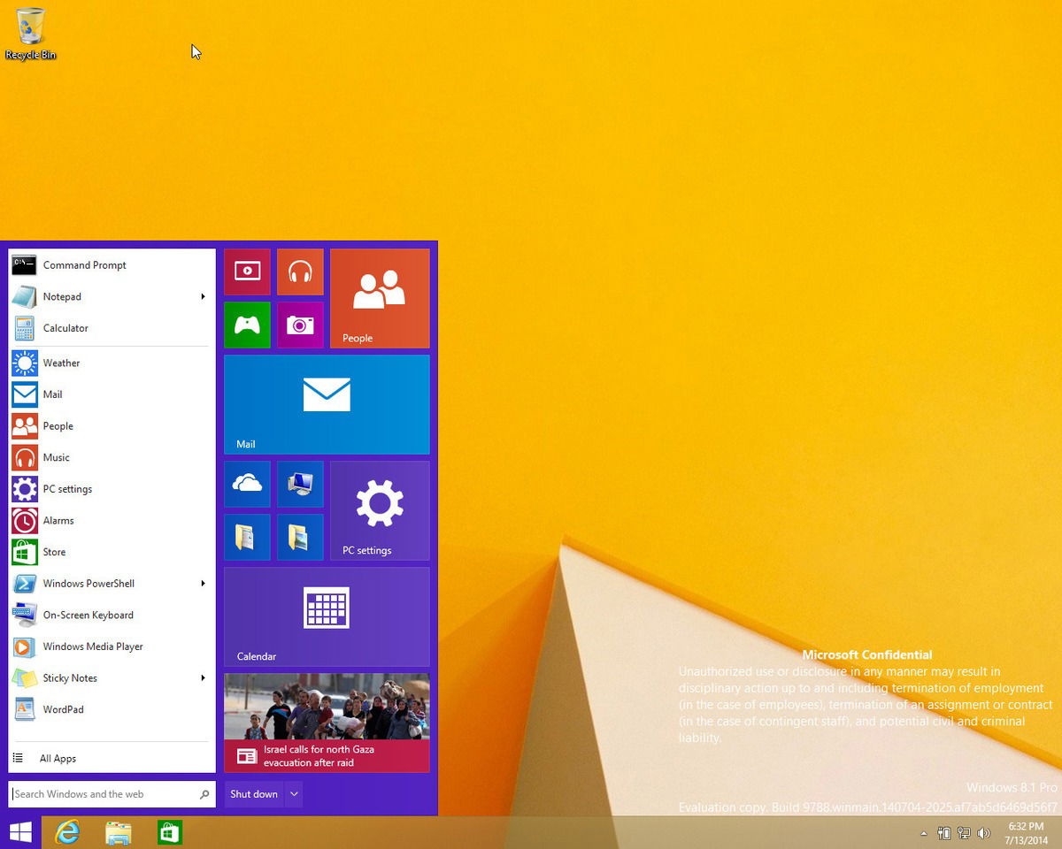1062x849 pixels.
Task: Open the blue Mail tile
Action: pos(327,404)
